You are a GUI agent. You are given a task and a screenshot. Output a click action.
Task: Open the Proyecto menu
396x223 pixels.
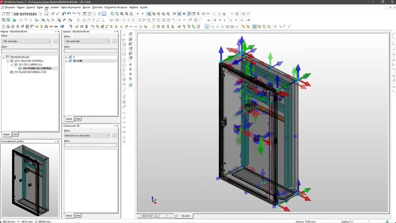pyautogui.click(x=10, y=7)
